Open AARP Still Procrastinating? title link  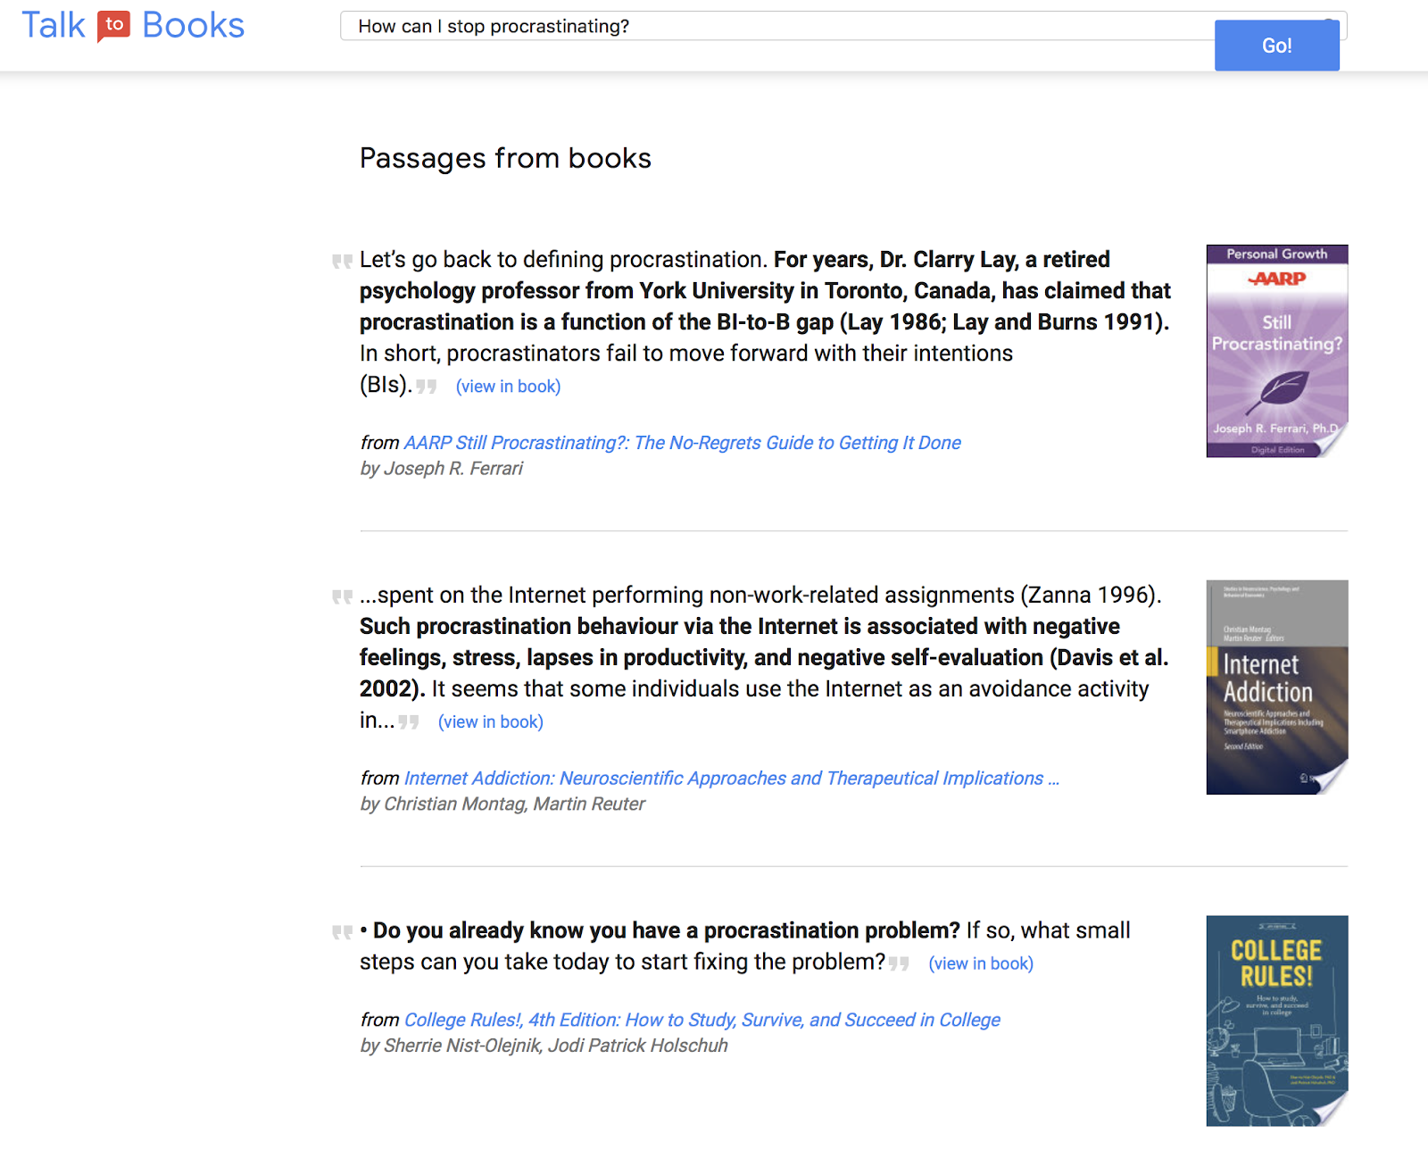pyautogui.click(x=682, y=443)
